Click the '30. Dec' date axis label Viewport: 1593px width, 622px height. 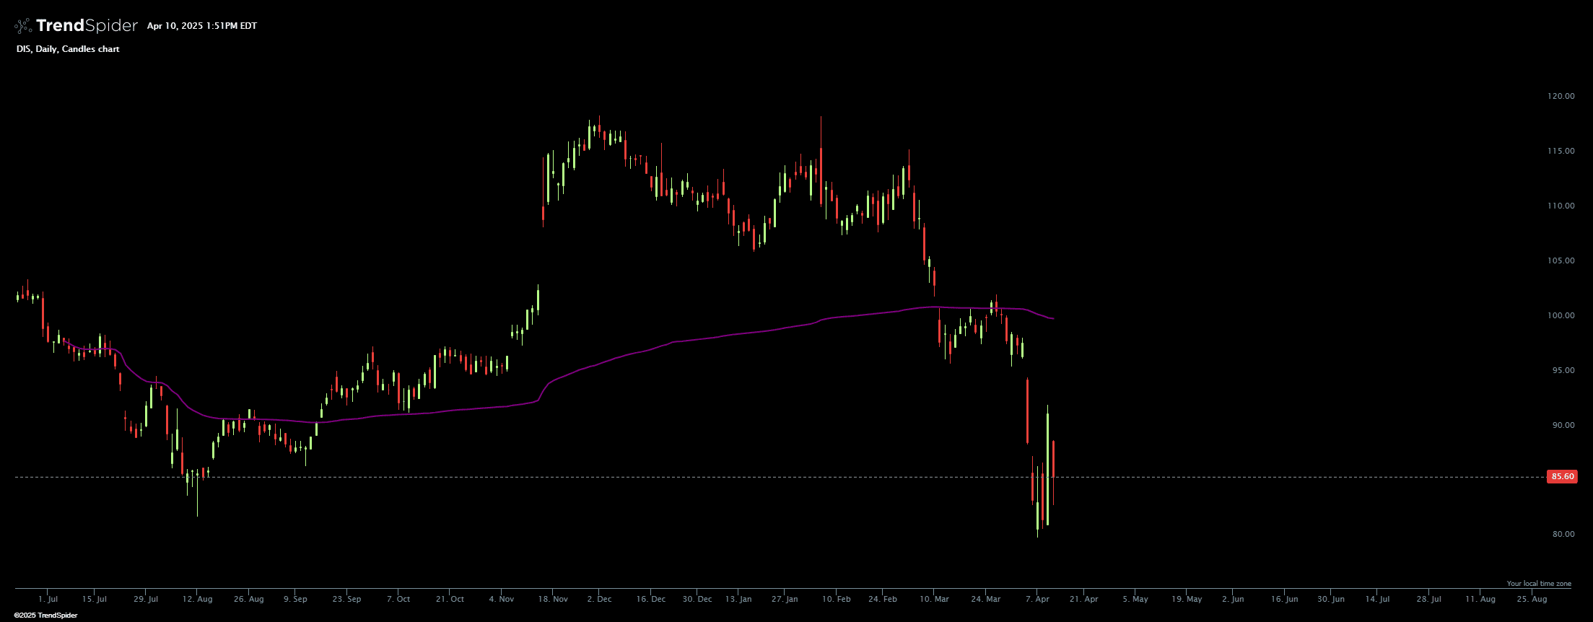(697, 599)
